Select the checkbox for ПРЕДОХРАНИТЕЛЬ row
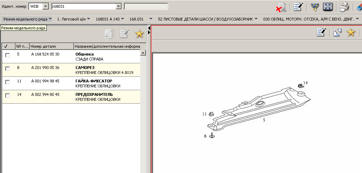Screen dimensions: 362x173 (7, 96)
